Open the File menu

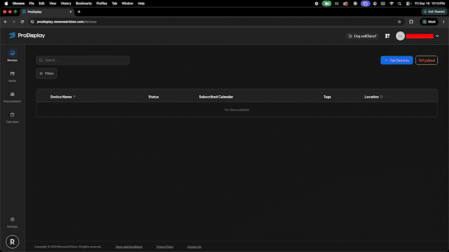[31, 3]
